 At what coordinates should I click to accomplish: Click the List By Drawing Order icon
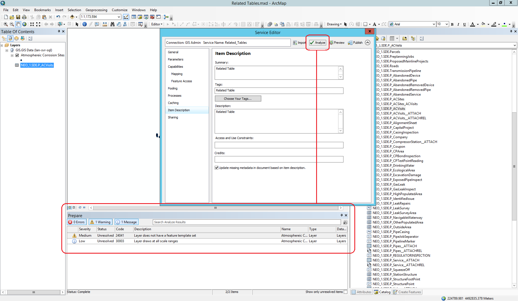pyautogui.click(x=4, y=38)
